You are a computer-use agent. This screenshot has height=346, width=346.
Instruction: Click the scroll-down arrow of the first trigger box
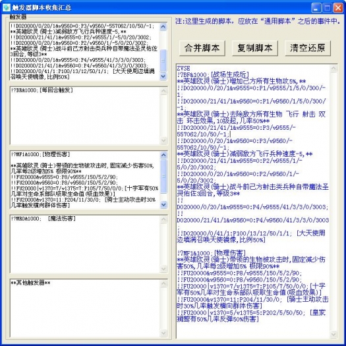(163, 76)
